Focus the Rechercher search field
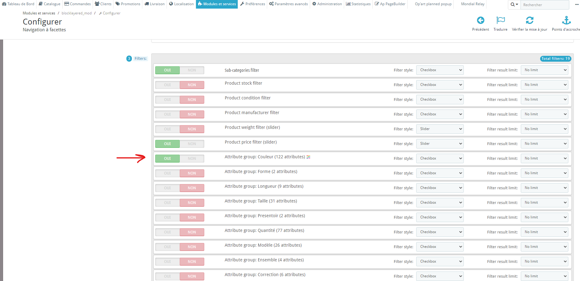 [x=545, y=5]
